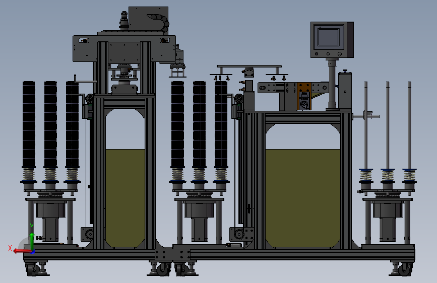The width and height of the screenshot is (437, 283).
Task: Select the olive panel in the left frame
Action: 125,198
